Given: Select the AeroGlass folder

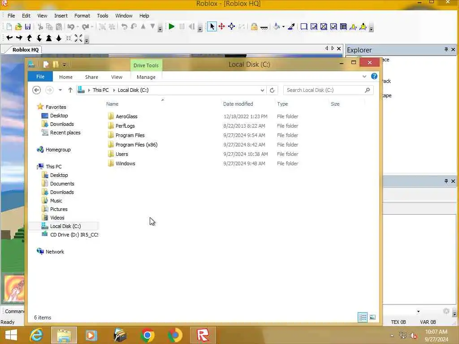Looking at the screenshot, I should tap(126, 116).
